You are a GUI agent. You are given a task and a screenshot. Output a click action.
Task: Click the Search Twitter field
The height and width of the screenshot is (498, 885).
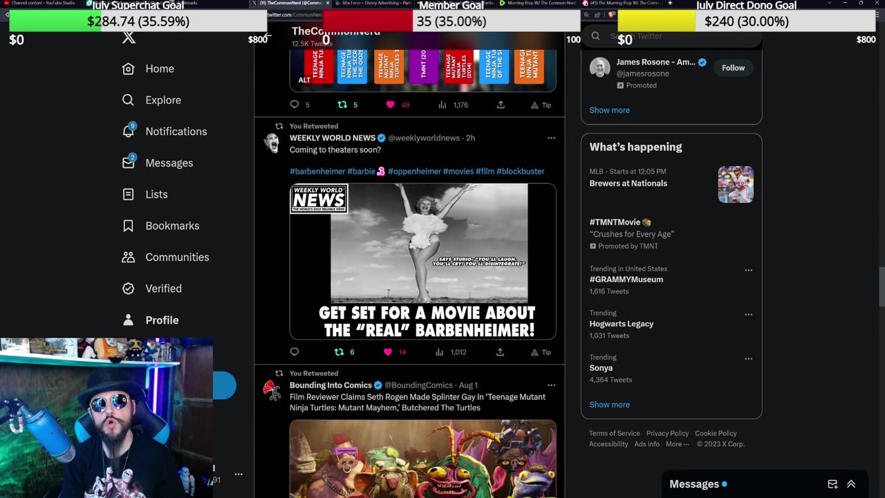(x=671, y=36)
